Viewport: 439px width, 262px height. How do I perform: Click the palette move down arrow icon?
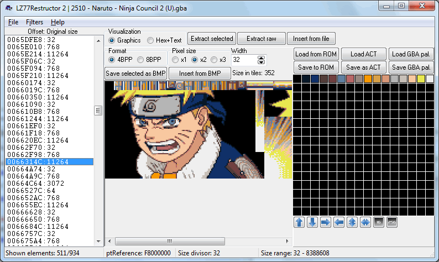[312, 222]
